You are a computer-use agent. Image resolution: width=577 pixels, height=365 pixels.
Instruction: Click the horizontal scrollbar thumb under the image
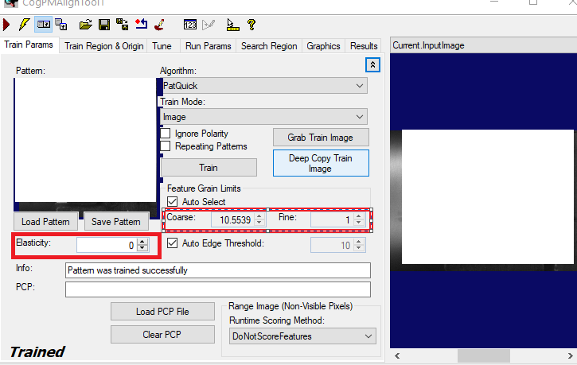coord(484,355)
